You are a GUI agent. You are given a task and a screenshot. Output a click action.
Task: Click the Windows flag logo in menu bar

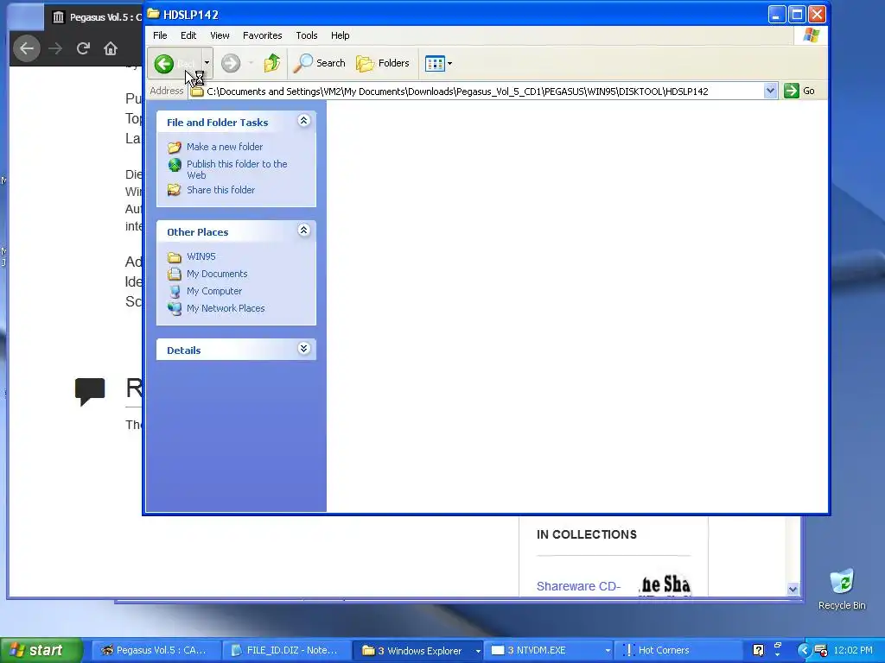click(x=811, y=35)
